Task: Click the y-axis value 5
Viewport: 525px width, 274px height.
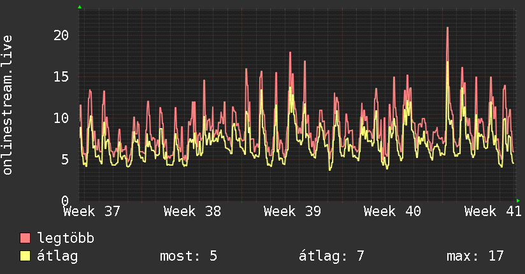Action: [x=65, y=159]
